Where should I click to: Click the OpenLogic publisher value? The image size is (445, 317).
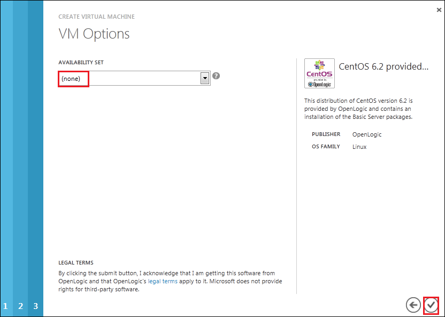click(367, 134)
